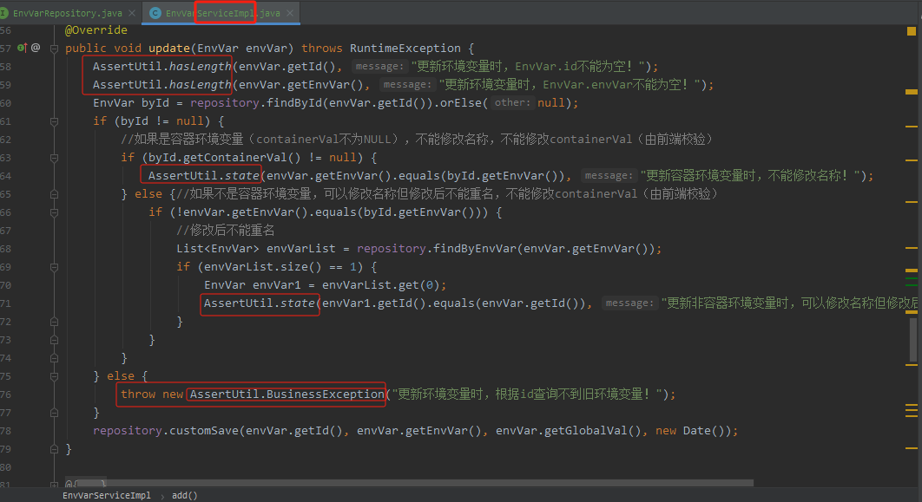Click getGlobalVal() on line 78
The image size is (922, 502).
click(593, 430)
